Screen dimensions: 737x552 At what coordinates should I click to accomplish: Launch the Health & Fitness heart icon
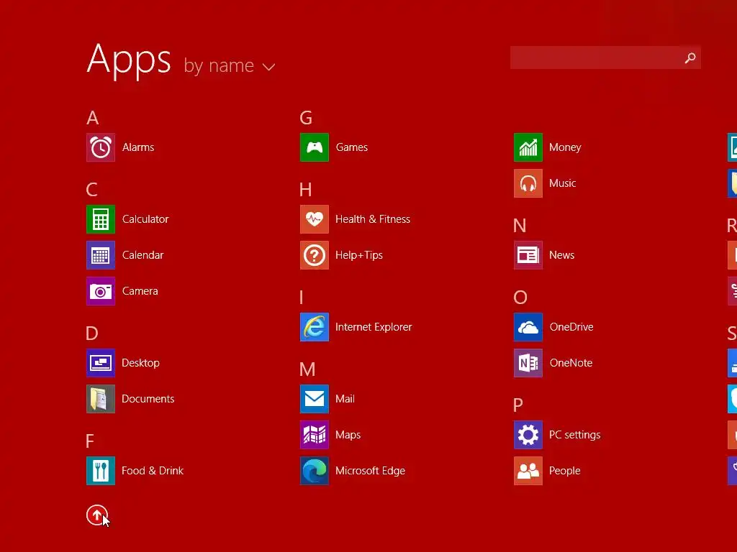(315, 219)
